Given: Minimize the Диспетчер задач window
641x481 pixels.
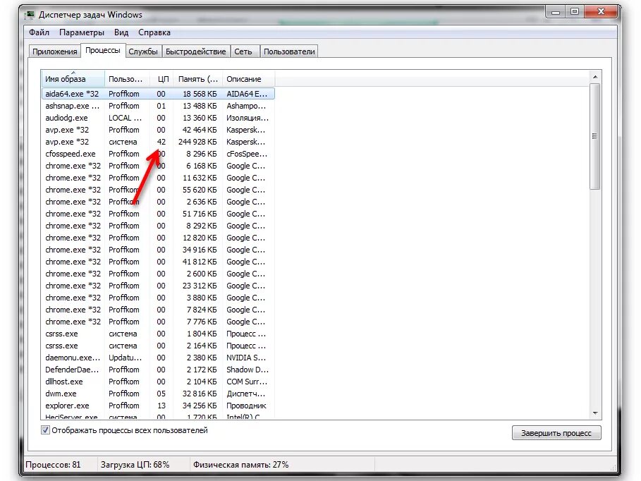Looking at the screenshot, I should (x=555, y=12).
